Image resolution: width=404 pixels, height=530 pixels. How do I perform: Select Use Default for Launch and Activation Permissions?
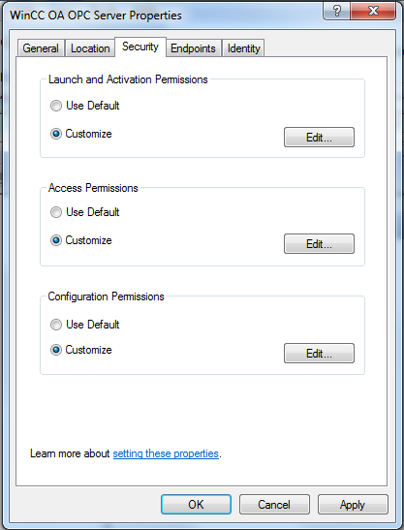click(x=85, y=106)
